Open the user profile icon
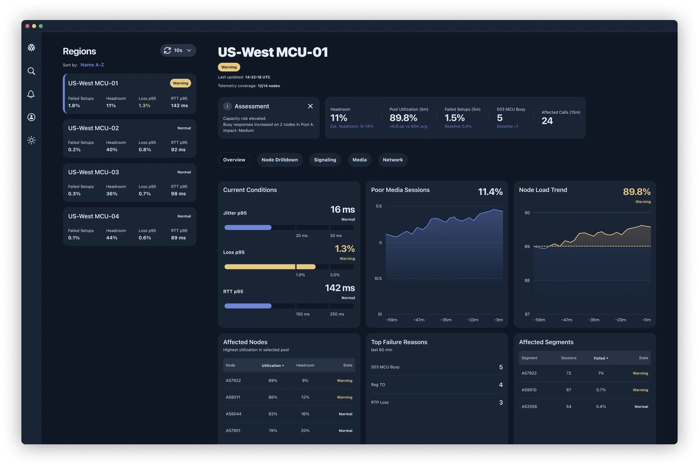Viewport: 699px width, 467px height. [x=31, y=117]
